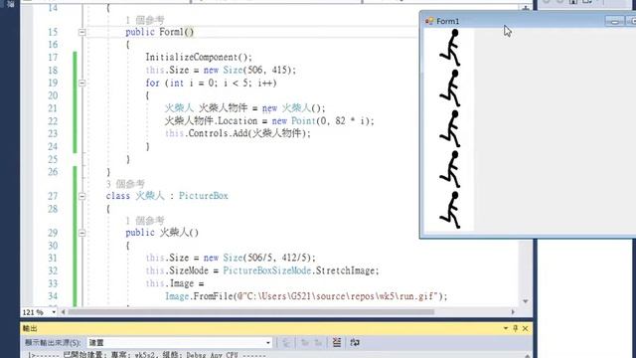
Task: Click the editor scroll-right arrow
Action: pyautogui.click(x=513, y=312)
